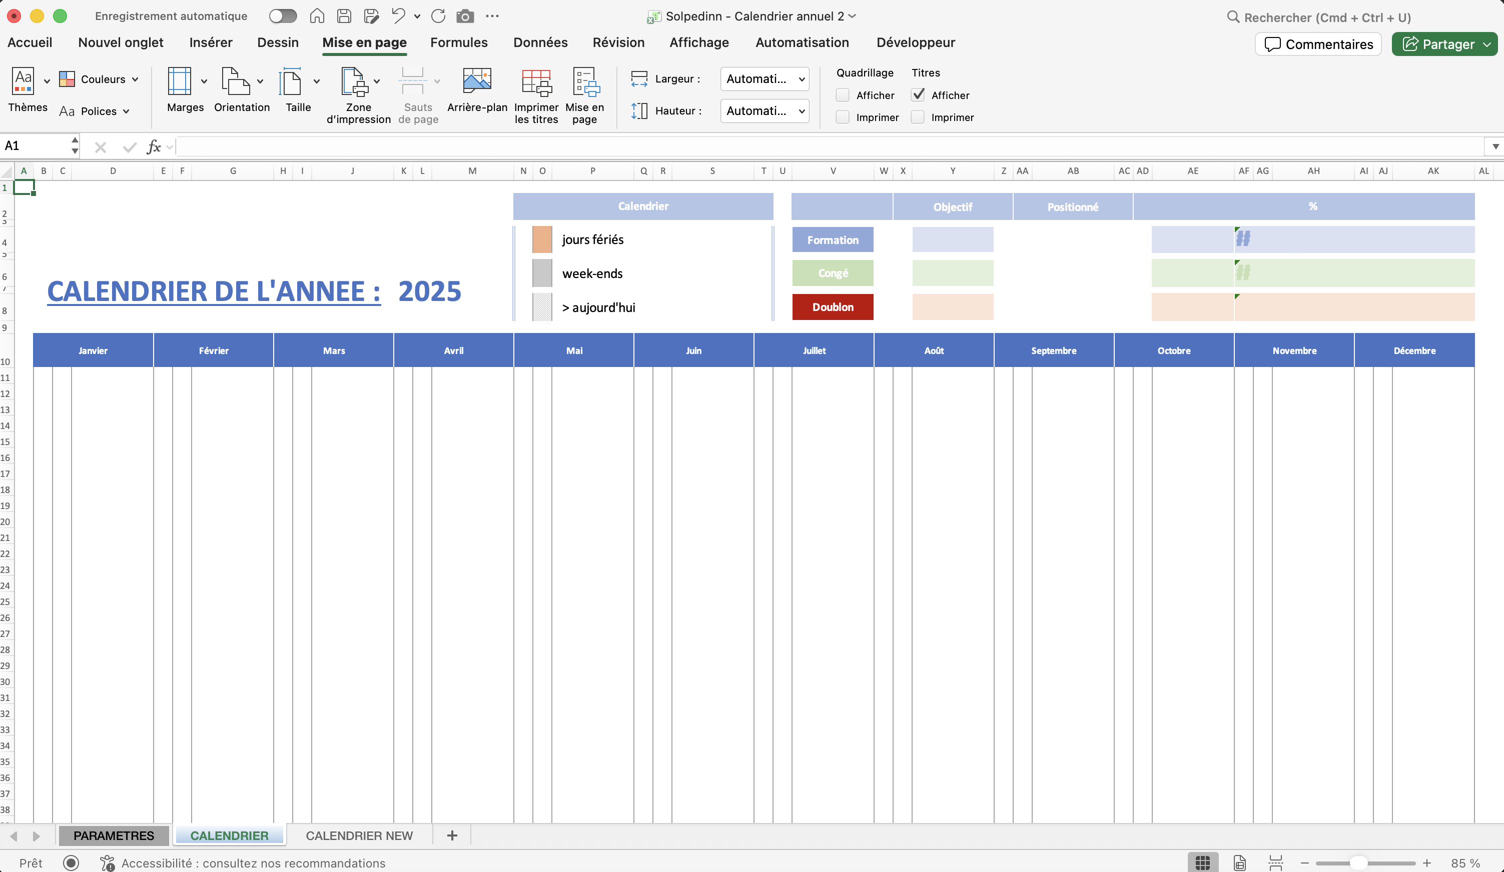Expand the Polices fonts dropdown

95,111
